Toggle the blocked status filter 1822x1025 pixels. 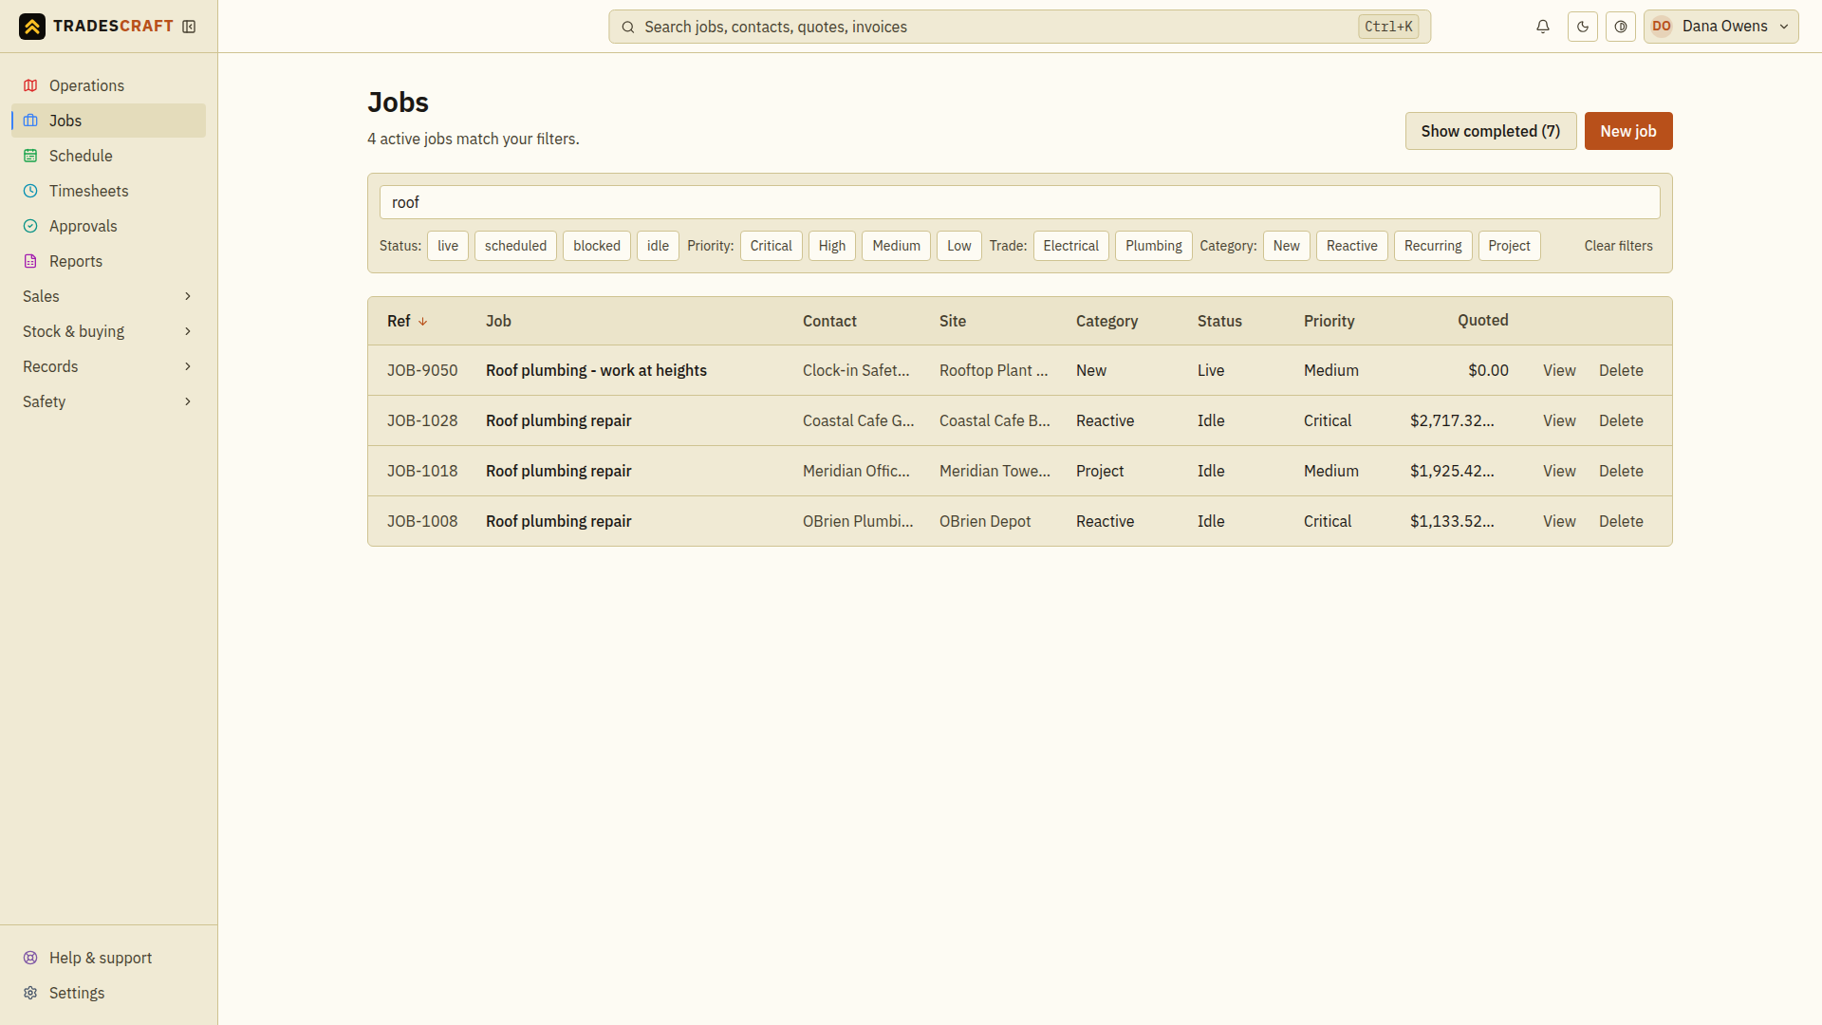[597, 246]
